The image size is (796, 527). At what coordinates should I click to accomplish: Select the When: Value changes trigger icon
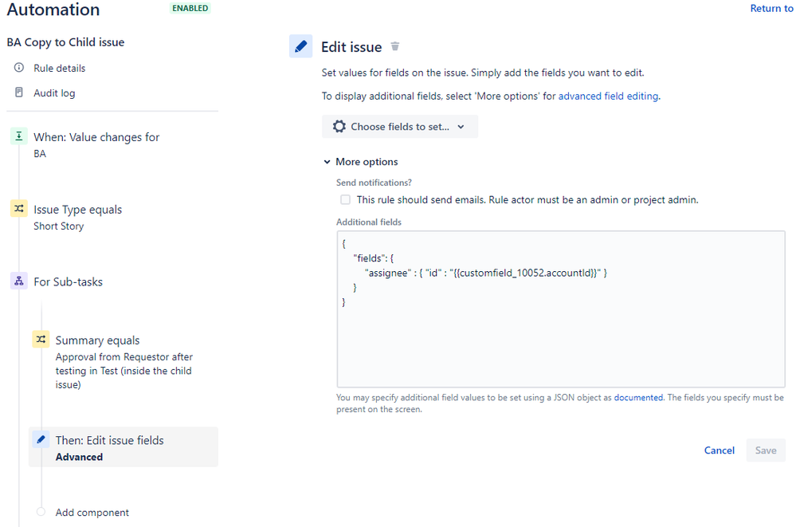pos(18,136)
